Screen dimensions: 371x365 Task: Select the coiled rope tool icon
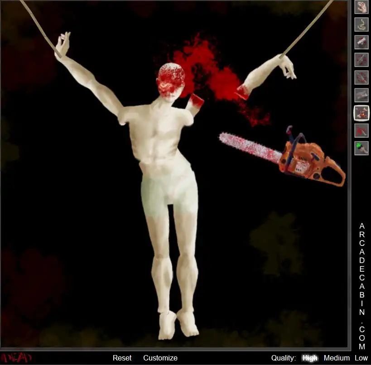(361, 24)
